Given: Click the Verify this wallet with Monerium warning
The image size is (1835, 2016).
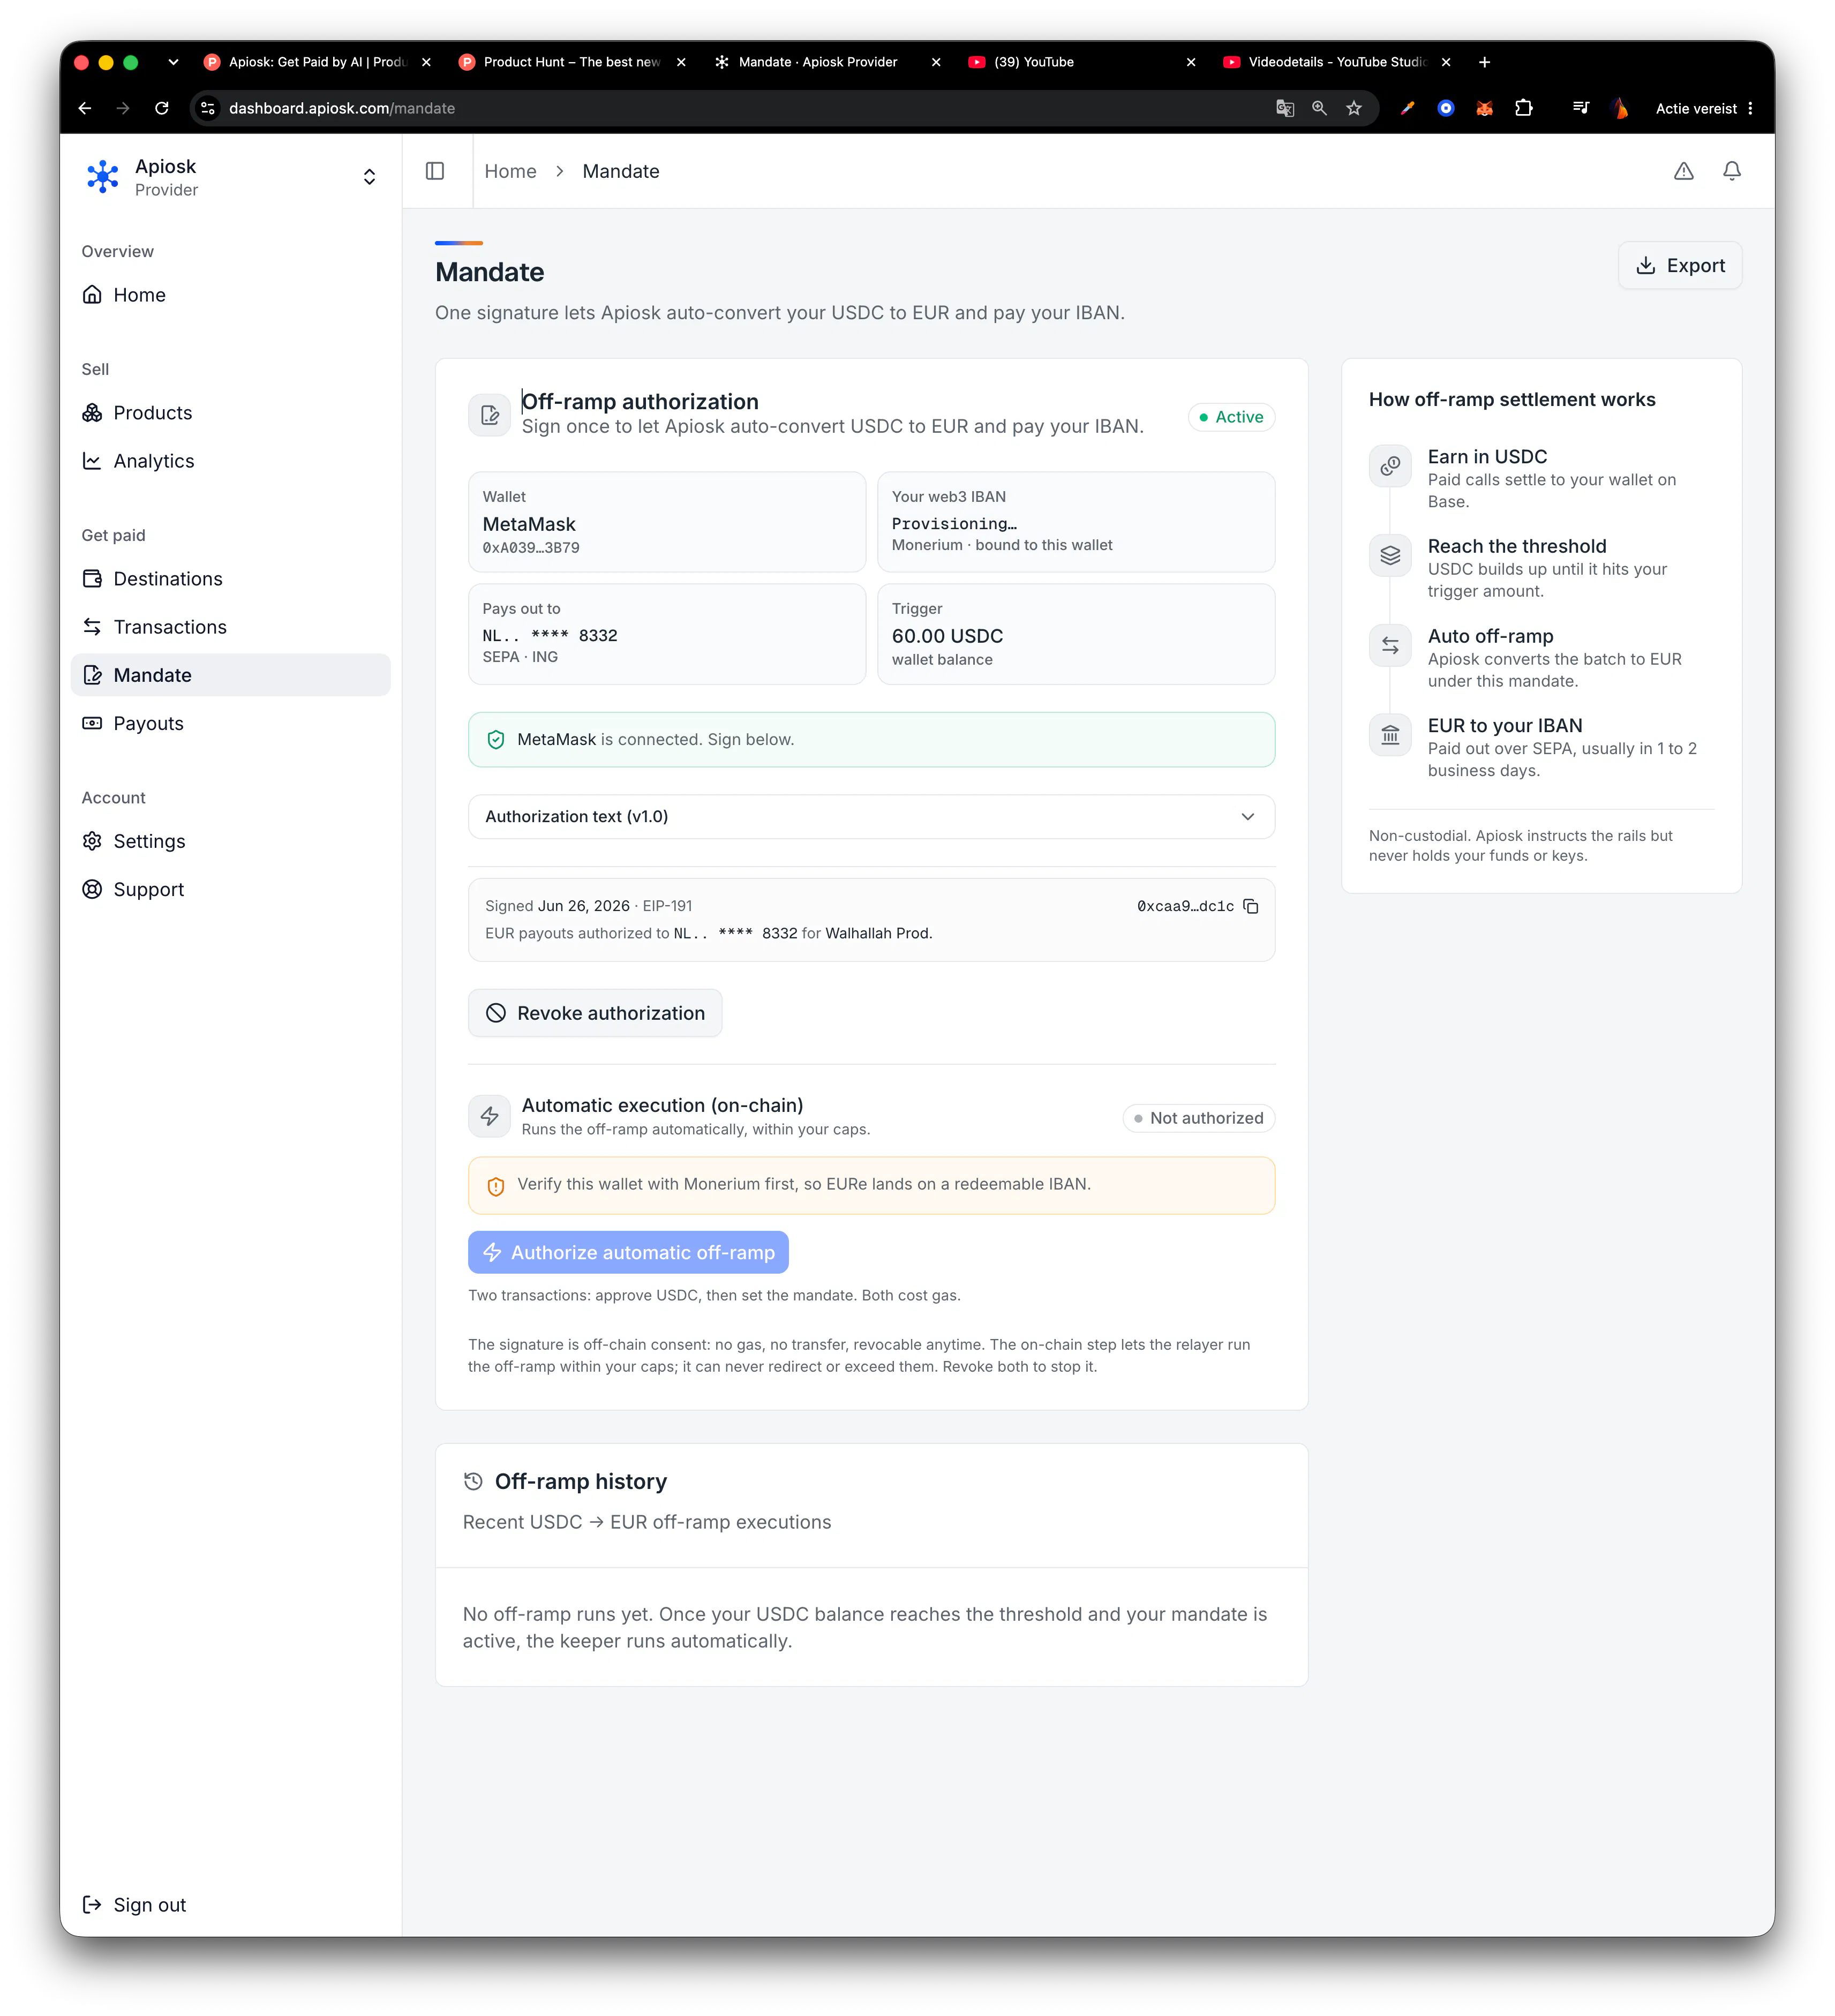Looking at the screenshot, I should click(871, 1185).
